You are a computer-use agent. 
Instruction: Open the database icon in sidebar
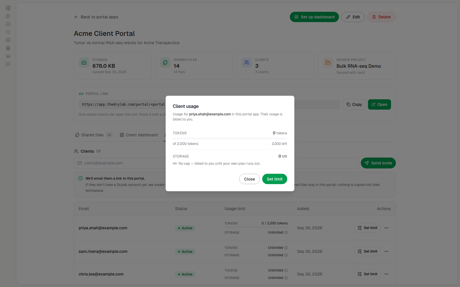click(x=8, y=24)
